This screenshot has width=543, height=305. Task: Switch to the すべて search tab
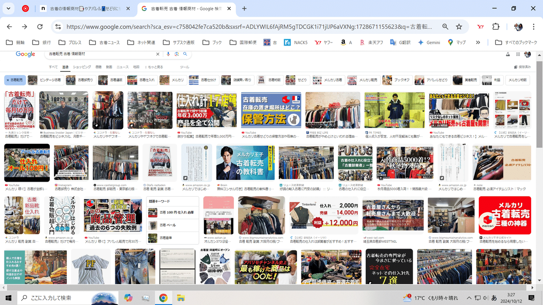coord(53,67)
